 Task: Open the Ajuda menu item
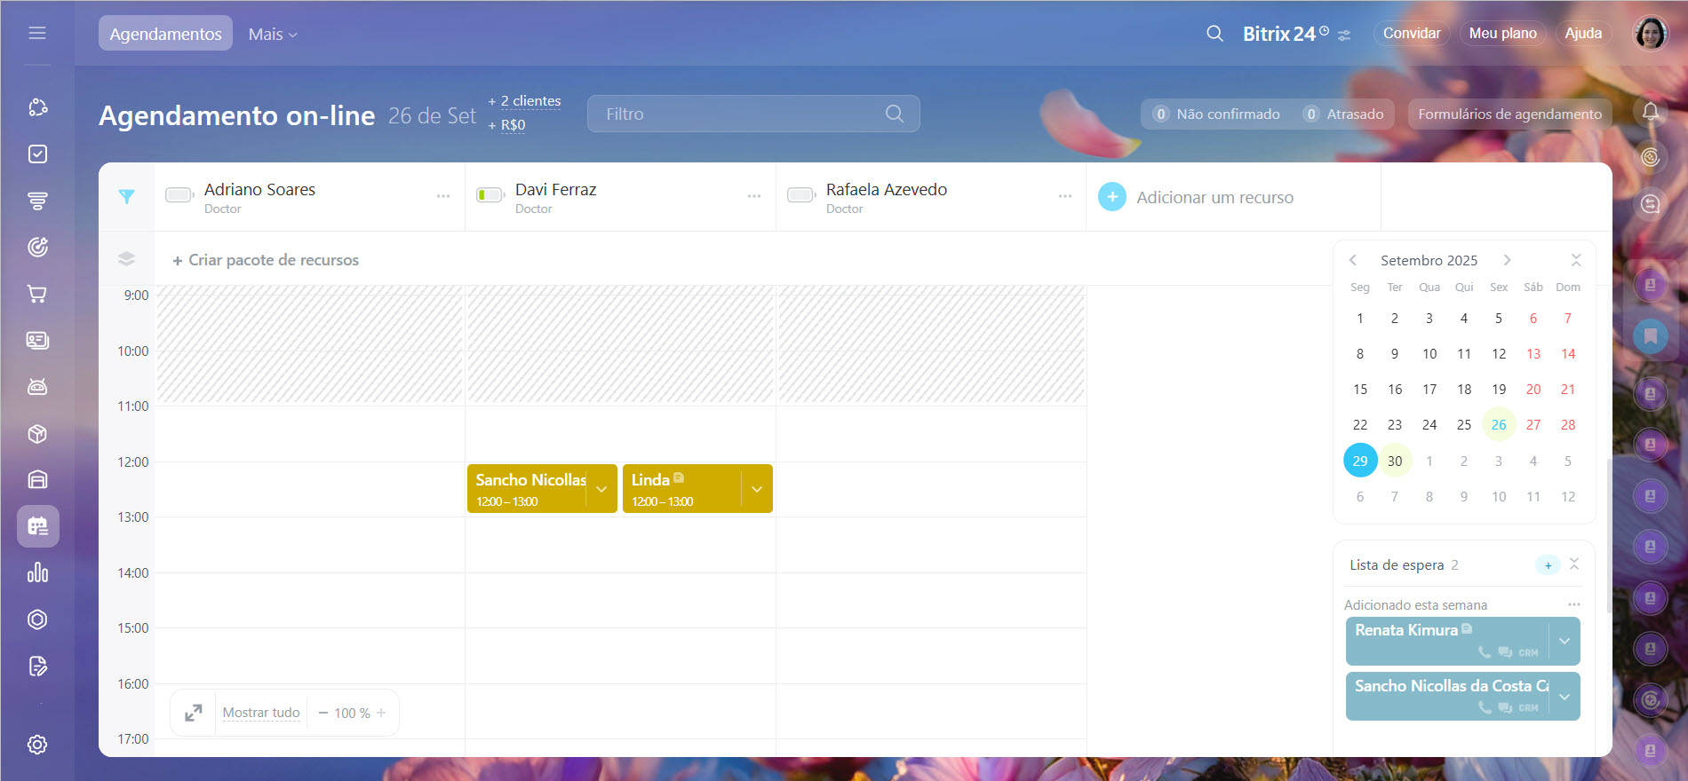click(1582, 33)
